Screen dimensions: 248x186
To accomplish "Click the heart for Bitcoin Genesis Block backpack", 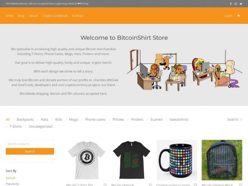I will click(241, 185).
